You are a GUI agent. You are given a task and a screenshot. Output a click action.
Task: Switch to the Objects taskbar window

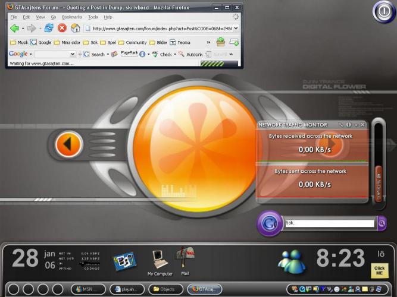coord(165,289)
